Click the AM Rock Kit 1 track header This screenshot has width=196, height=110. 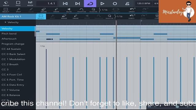coord(18,16)
